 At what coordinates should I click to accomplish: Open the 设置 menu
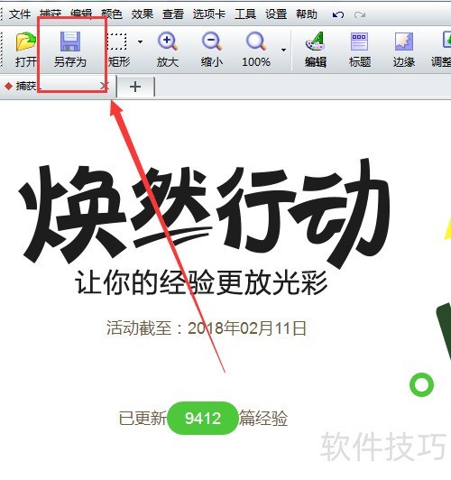[276, 14]
